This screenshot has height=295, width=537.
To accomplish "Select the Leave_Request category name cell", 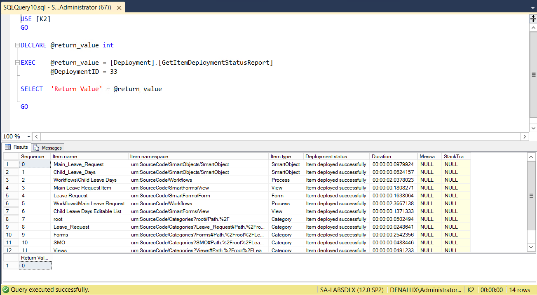I will tap(89, 227).
